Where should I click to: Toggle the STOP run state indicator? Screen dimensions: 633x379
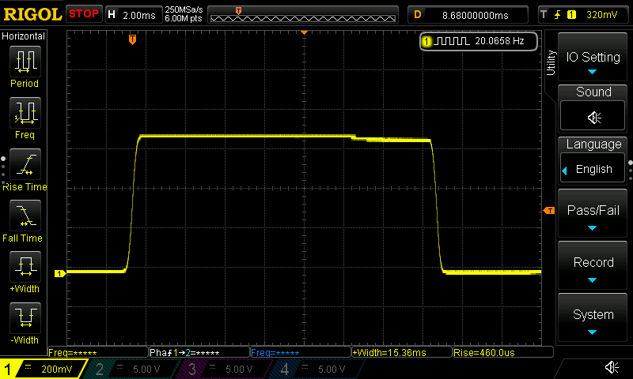pos(83,14)
